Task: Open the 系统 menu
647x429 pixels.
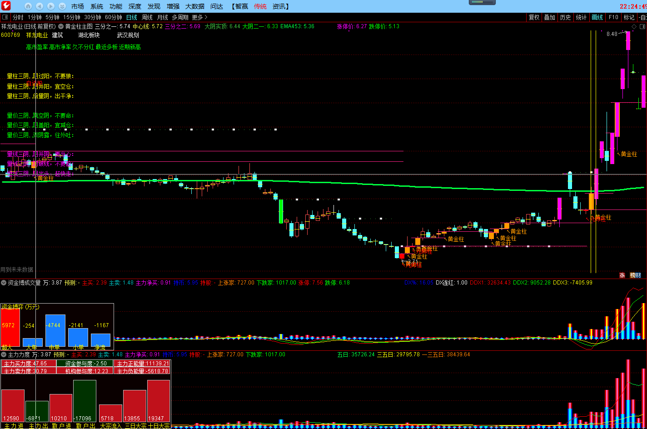Action: coord(97,6)
